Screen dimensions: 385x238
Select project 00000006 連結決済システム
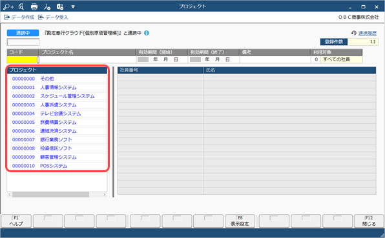[58, 131]
